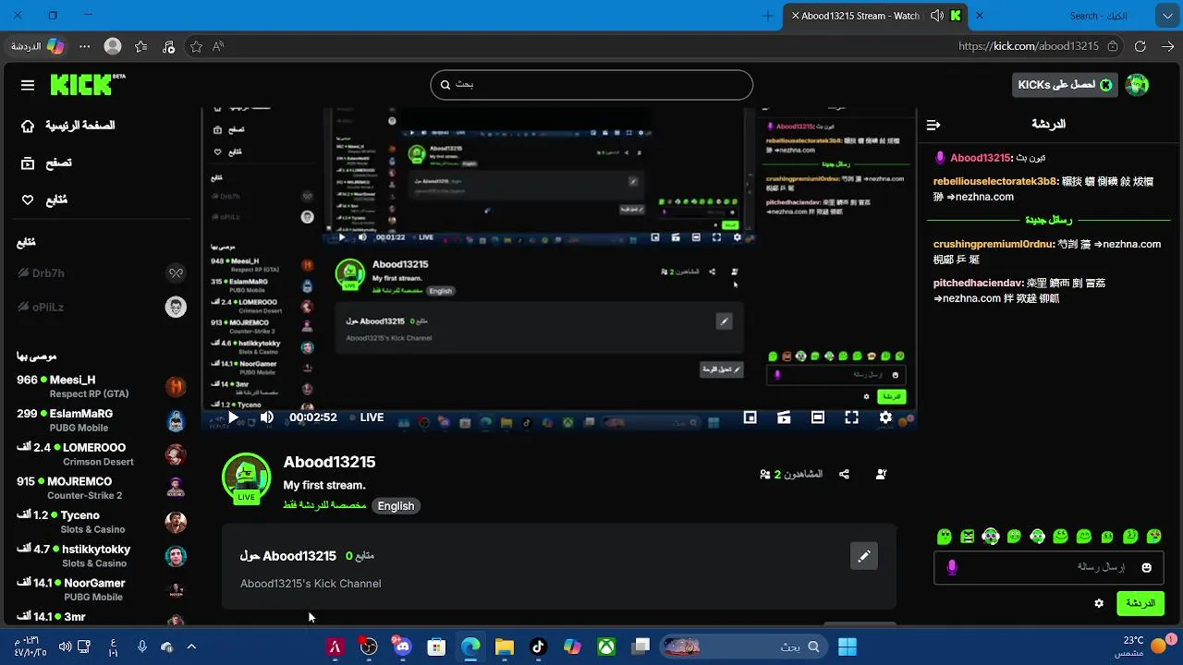Insert the purple-eyed headphones Kick emote
The height and width of the screenshot is (665, 1183).
(x=991, y=536)
